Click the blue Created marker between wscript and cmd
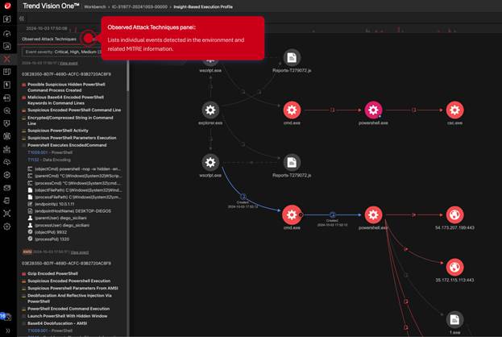This screenshot has height=337, width=502. tap(243, 197)
